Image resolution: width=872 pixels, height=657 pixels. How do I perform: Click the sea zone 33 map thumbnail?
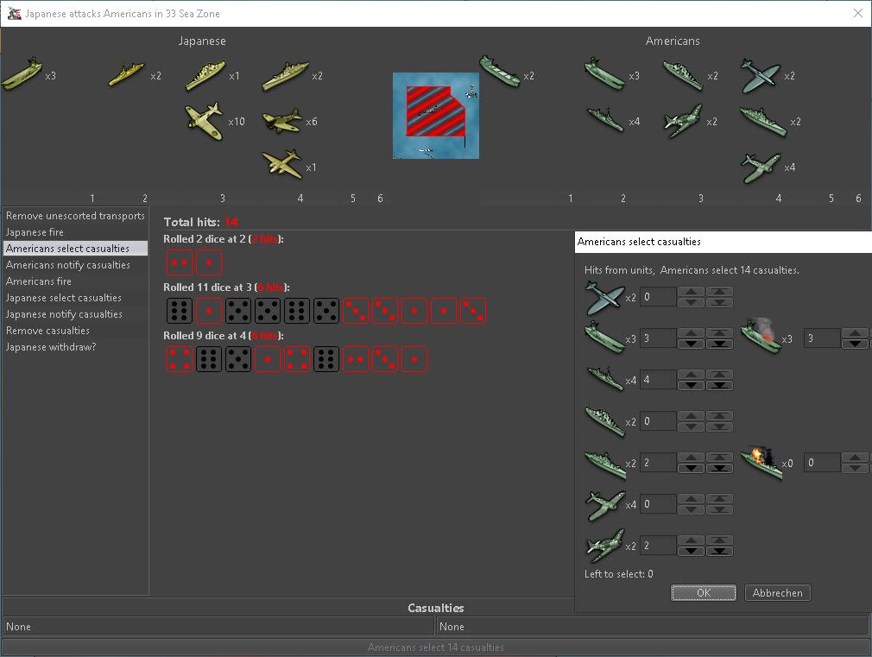(x=435, y=116)
